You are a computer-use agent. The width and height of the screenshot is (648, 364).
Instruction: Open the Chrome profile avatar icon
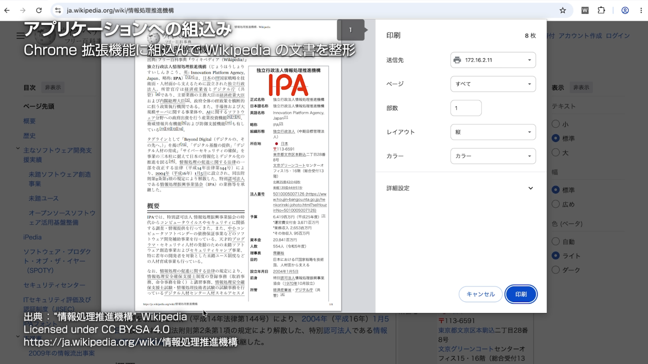pyautogui.click(x=625, y=10)
